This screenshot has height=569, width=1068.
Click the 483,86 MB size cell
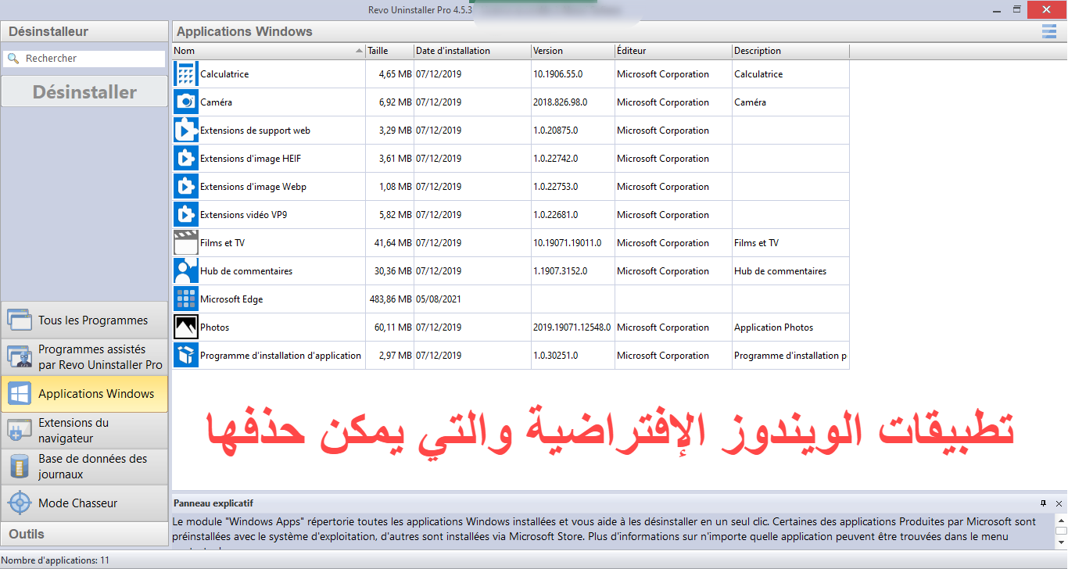point(390,299)
